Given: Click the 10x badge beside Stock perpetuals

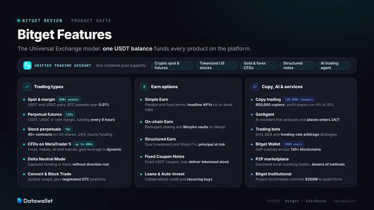Looking at the screenshot, I should click(x=68, y=129).
